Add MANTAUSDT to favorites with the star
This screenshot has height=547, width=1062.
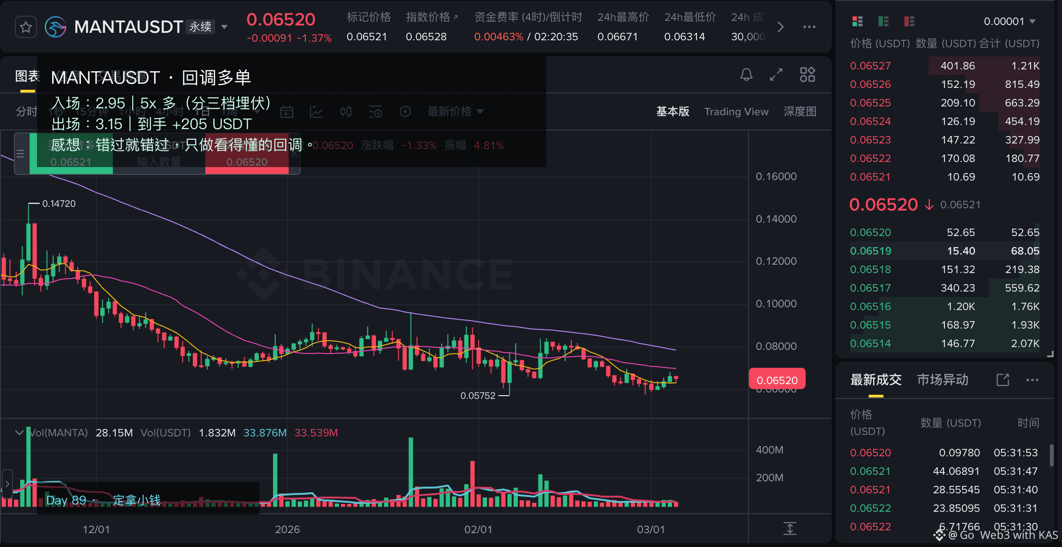26,27
